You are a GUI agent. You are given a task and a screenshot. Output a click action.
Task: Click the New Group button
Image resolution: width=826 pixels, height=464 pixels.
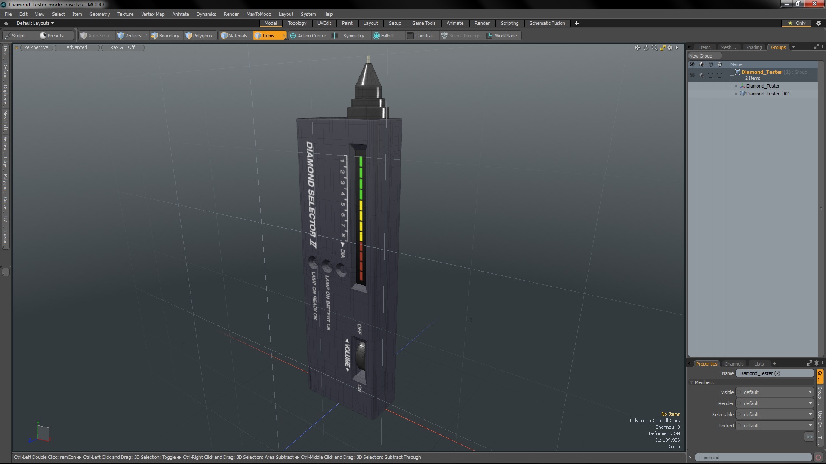[x=704, y=56]
